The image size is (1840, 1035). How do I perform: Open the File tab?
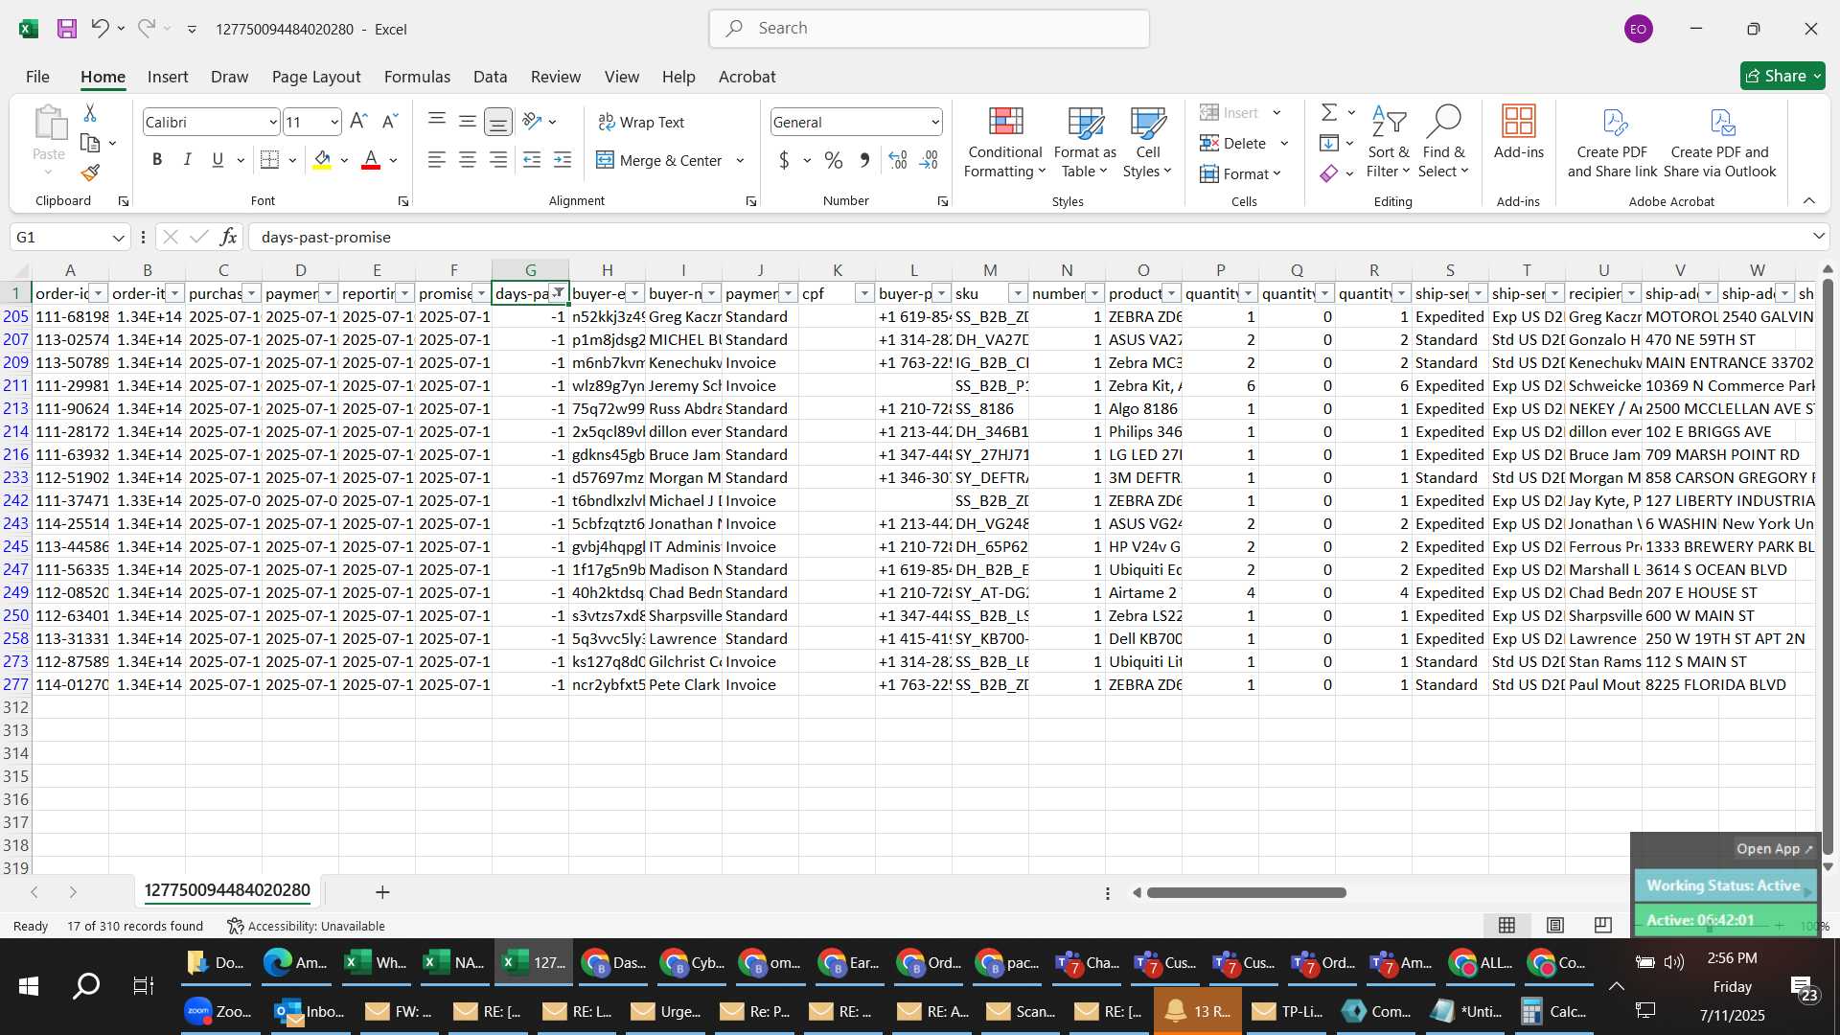pos(37,77)
